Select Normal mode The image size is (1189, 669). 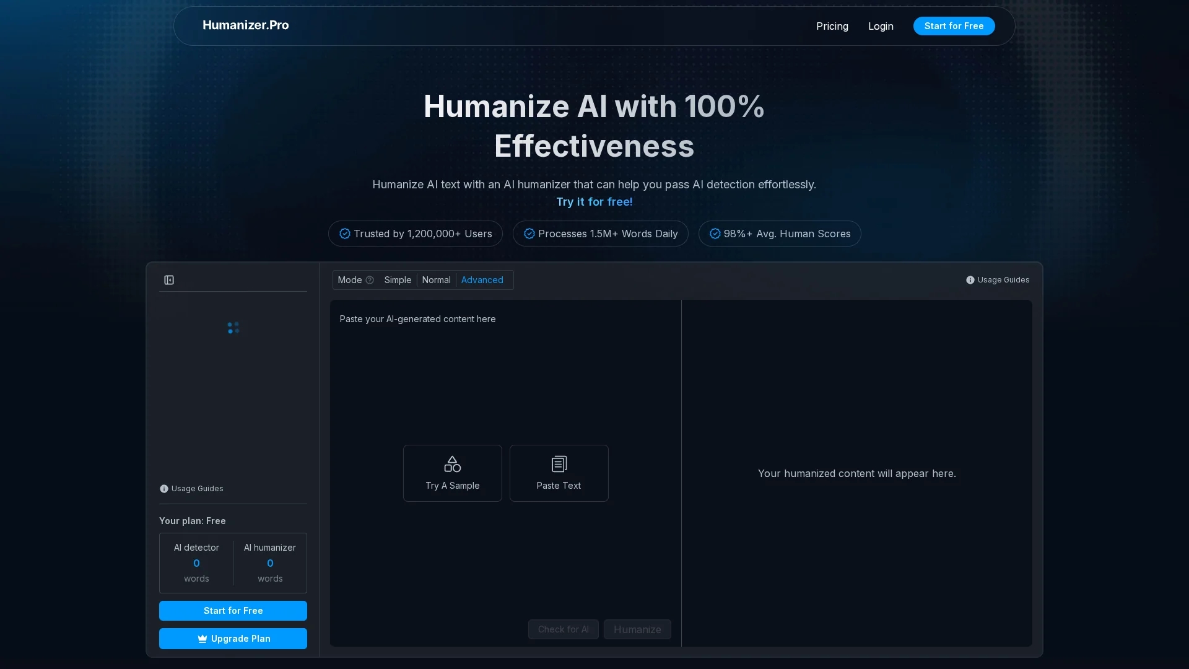436,280
